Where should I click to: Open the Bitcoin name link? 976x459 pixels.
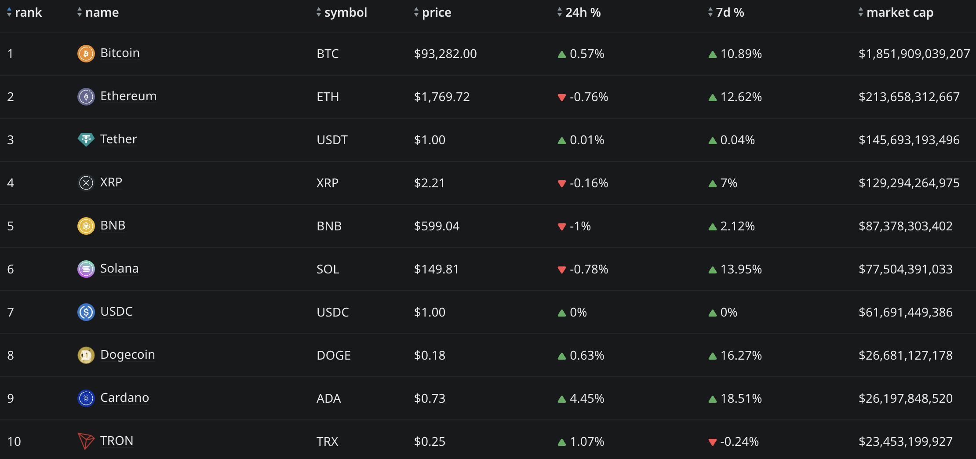click(x=120, y=53)
